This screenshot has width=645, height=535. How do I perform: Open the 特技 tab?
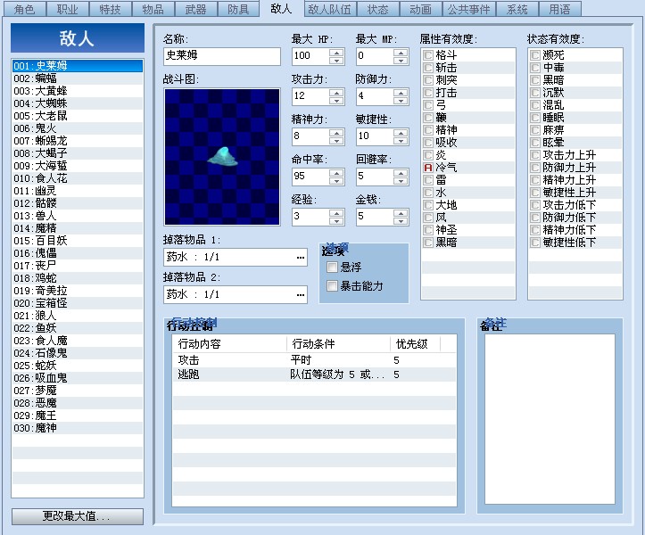(111, 9)
